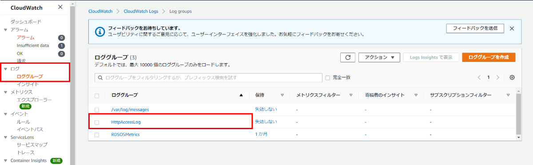Screen dimensions: 533x165
Task: Sort by メトリクスフィルター column arrow
Action: pos(350,95)
